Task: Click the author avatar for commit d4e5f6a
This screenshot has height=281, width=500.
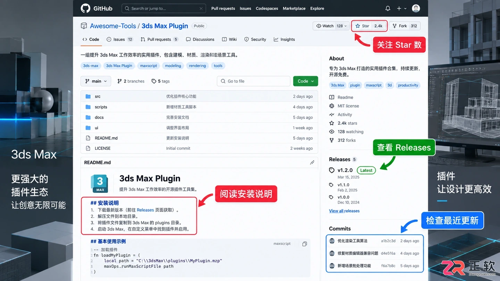Action: pos(332,253)
